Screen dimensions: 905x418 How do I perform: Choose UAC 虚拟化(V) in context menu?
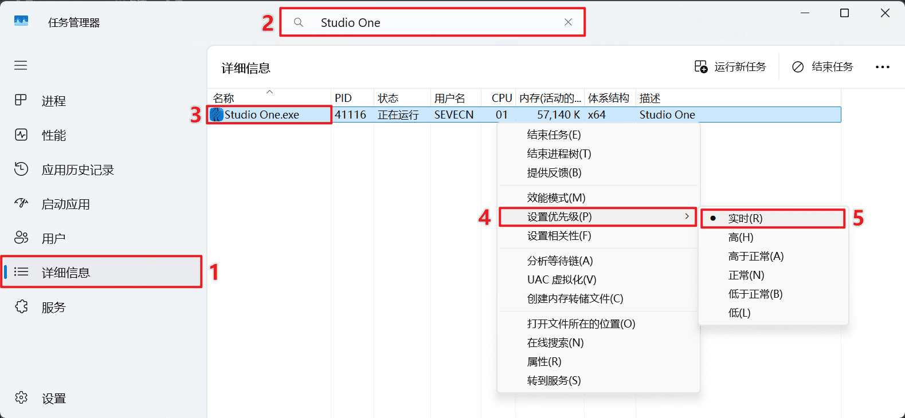click(598, 279)
